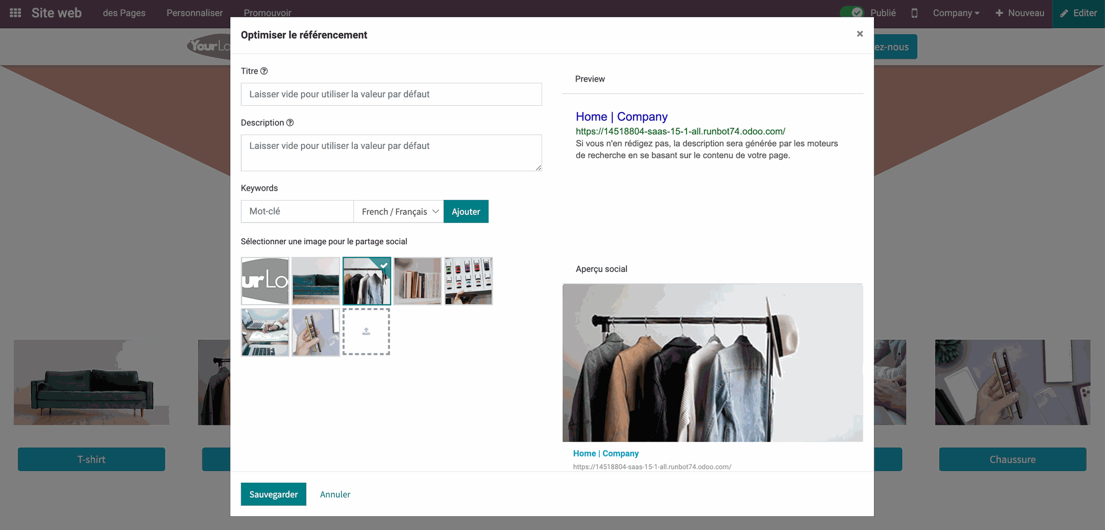Click the Nouveau plus button
Image resolution: width=1105 pixels, height=530 pixels.
[1020, 13]
